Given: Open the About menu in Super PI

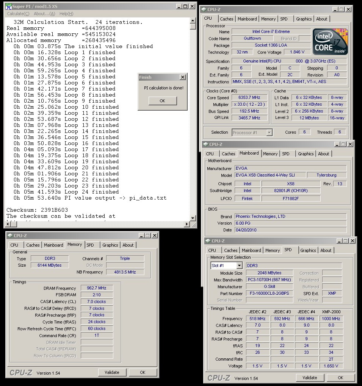Looking at the screenshot, I should 45,14.
